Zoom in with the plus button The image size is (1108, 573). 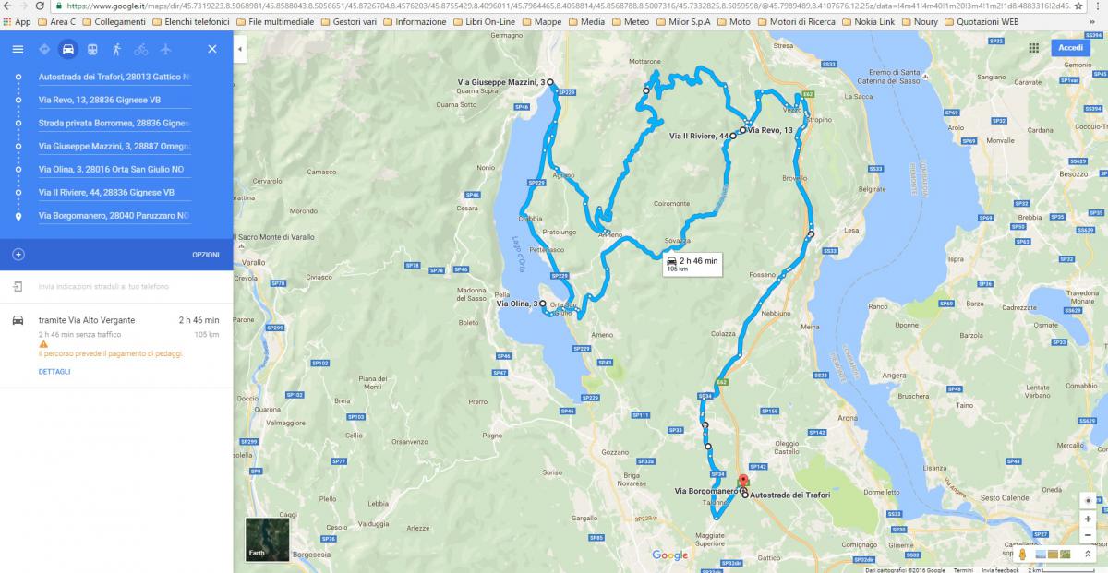(x=1088, y=519)
